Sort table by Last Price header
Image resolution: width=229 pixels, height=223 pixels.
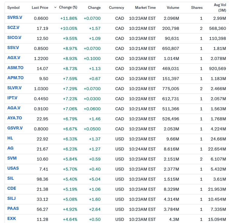pyautogui.click(x=40, y=8)
